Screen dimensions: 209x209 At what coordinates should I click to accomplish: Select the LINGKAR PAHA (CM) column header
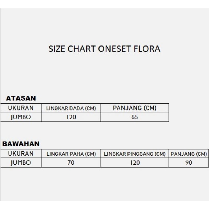tap(71, 154)
